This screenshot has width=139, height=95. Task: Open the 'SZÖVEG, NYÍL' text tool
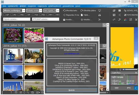point(131,11)
